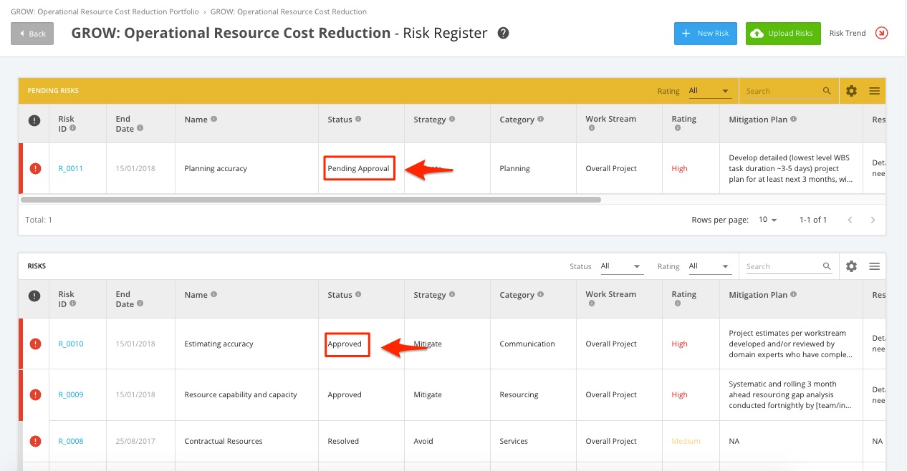
Task: Click the Medium rating on R_0008 row
Action: click(x=686, y=442)
